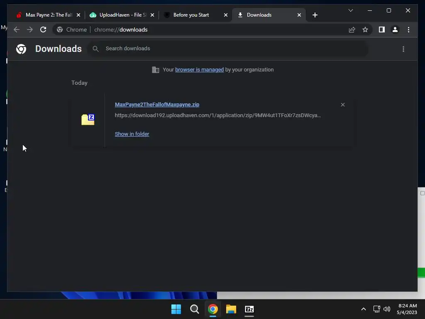Open Chrome's three-dot main menu
Viewport: 425px width, 319px height.
point(408,29)
